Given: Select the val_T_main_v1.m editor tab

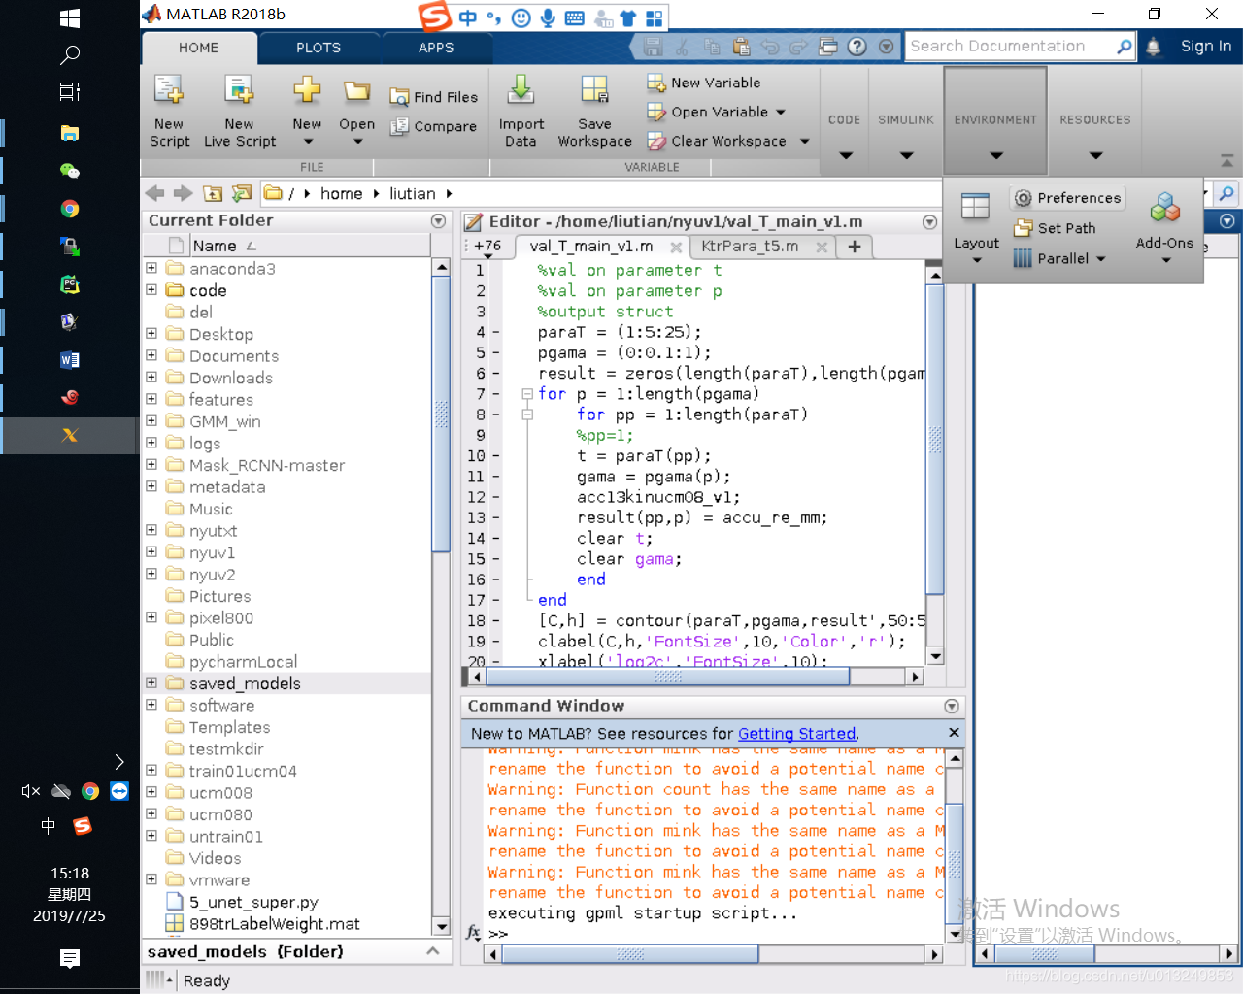Looking at the screenshot, I should 590,247.
